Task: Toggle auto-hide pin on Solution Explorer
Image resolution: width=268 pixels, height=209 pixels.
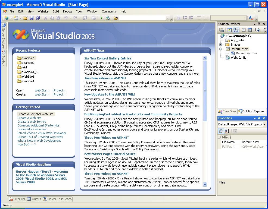Action: click(x=258, y=24)
